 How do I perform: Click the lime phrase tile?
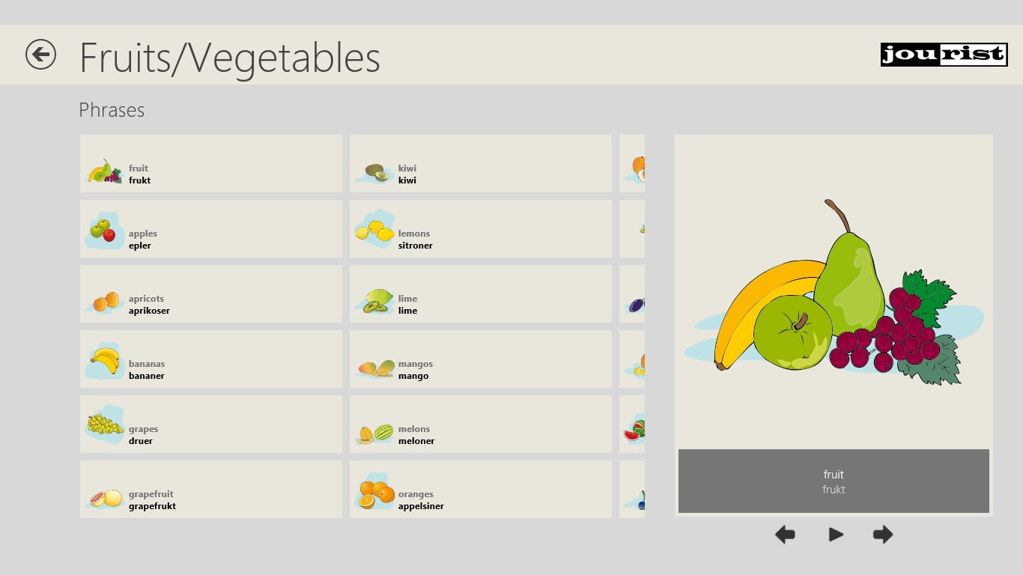481,294
